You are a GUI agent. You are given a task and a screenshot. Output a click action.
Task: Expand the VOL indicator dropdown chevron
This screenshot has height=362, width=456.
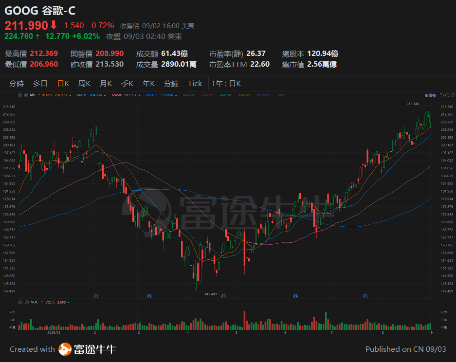click(41, 302)
